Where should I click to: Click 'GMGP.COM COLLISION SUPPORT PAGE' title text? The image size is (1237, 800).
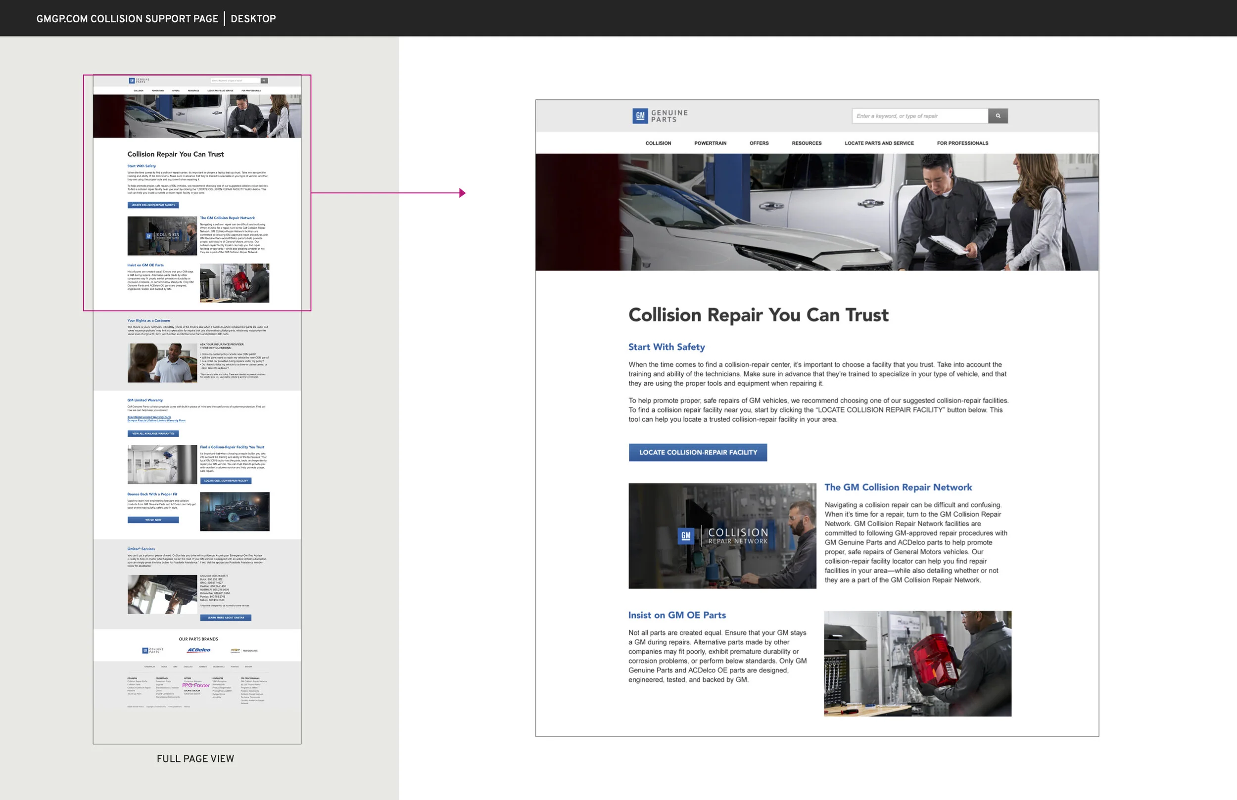tap(127, 19)
